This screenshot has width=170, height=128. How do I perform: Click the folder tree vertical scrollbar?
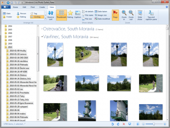tap(38, 54)
